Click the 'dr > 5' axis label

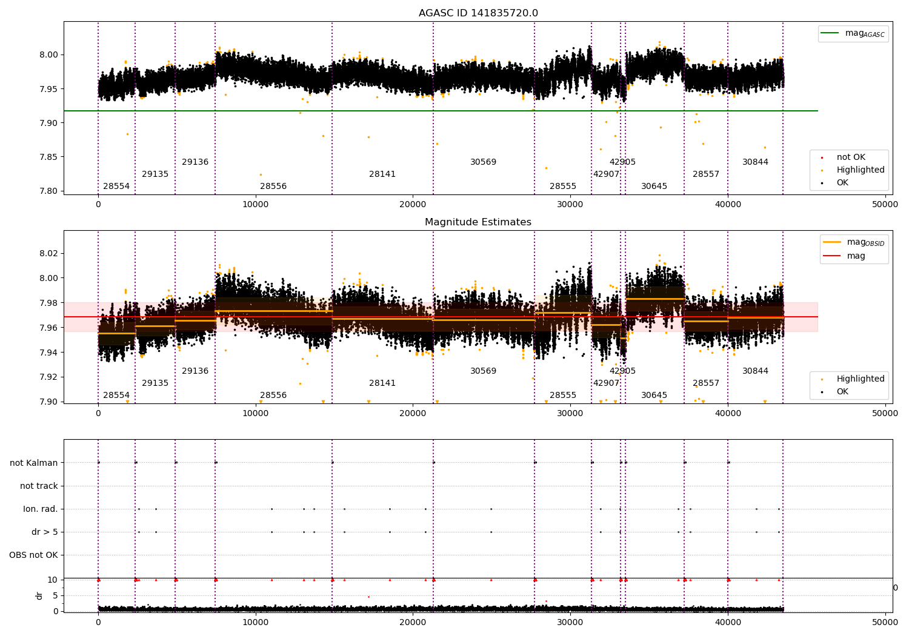pos(45,532)
